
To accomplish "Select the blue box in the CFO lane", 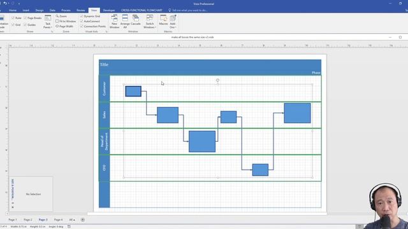I will click(260, 170).
